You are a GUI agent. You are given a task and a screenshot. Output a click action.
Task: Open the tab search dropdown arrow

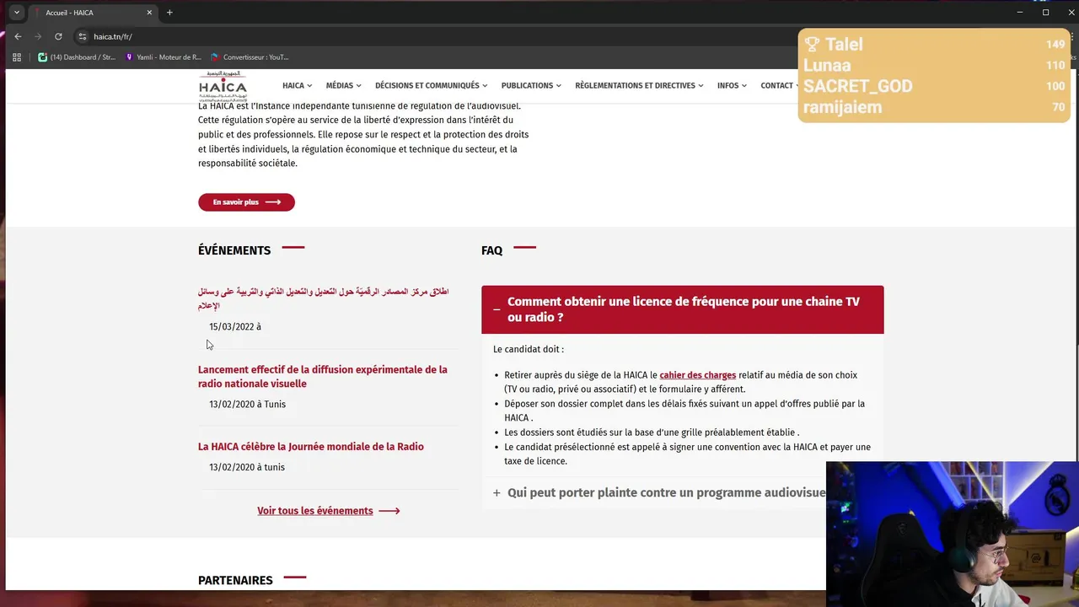pyautogui.click(x=16, y=13)
